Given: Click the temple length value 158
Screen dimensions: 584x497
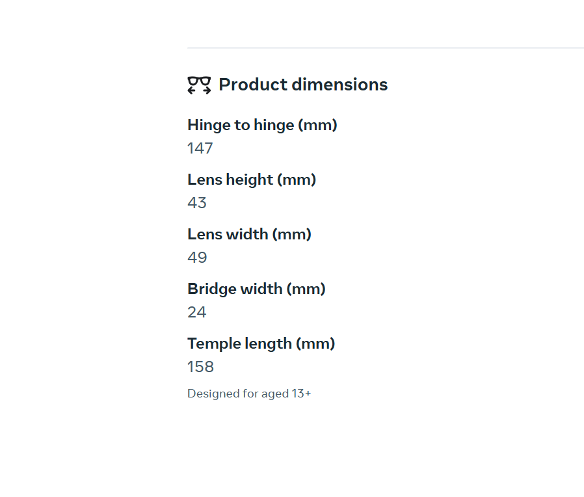Looking at the screenshot, I should pos(200,367).
